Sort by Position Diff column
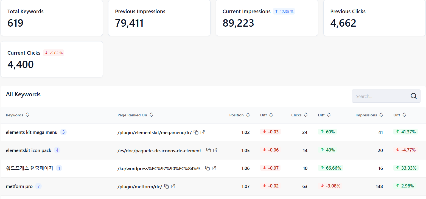Image resolution: width=426 pixels, height=199 pixels. (x=271, y=115)
